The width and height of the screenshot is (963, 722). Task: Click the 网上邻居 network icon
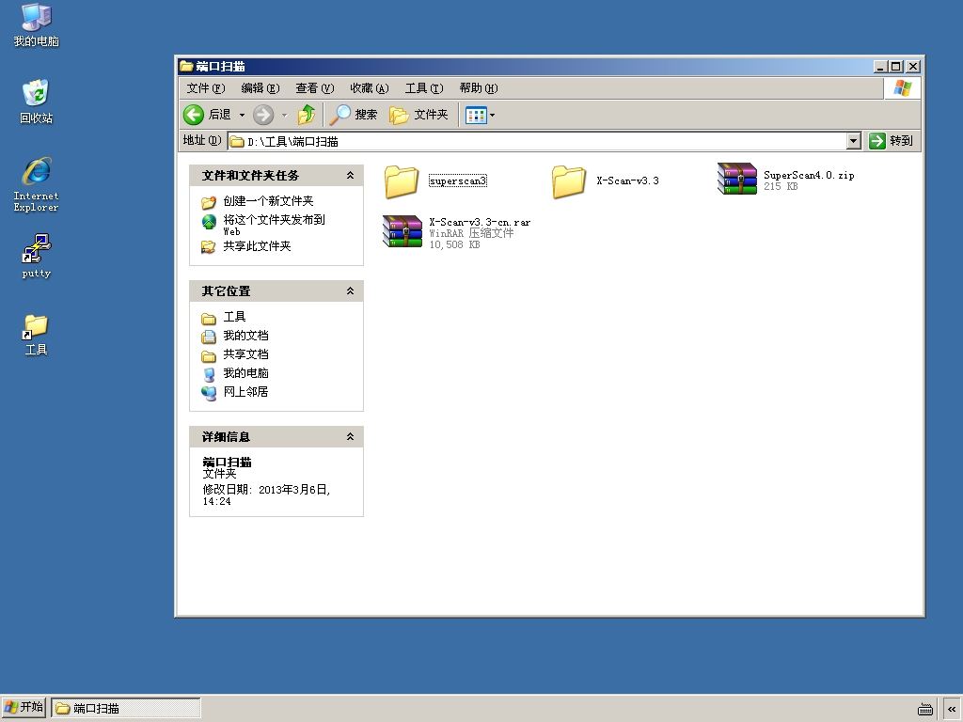pyautogui.click(x=209, y=393)
